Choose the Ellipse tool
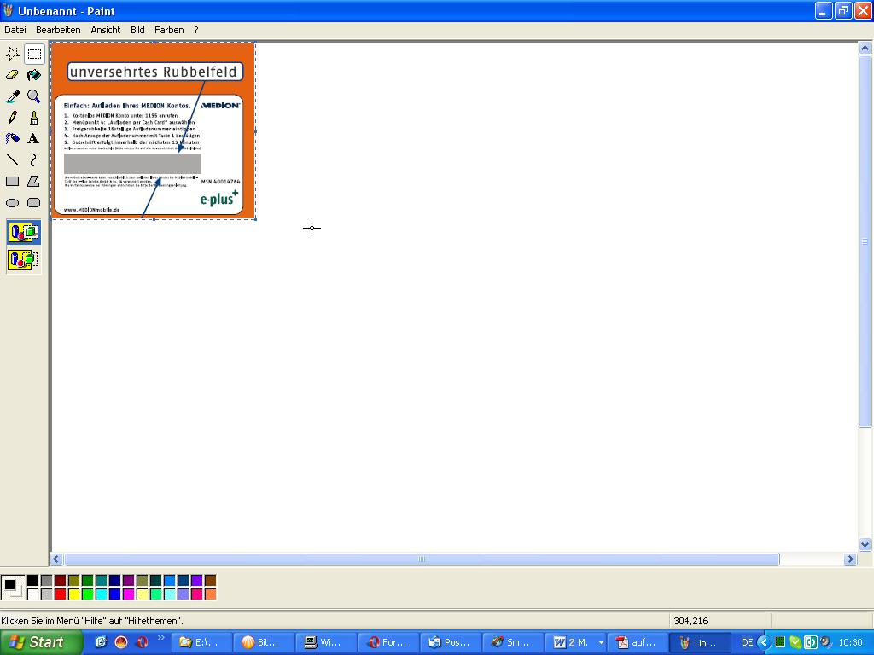874x655 pixels. coord(12,203)
